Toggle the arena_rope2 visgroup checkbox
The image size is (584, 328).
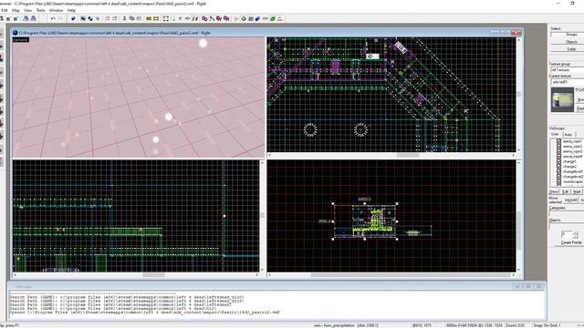coord(558,147)
